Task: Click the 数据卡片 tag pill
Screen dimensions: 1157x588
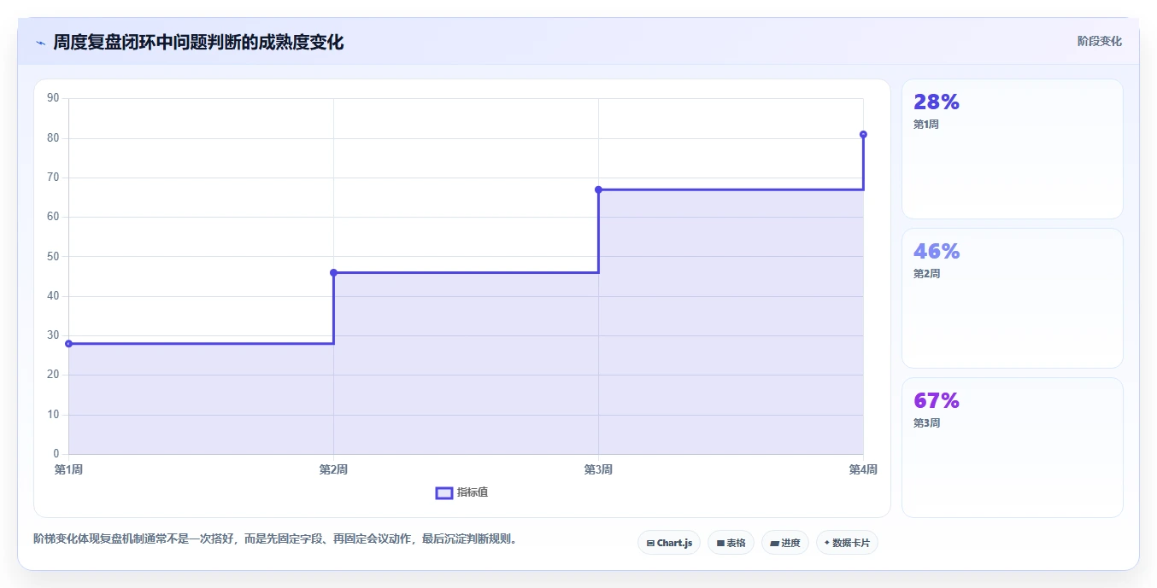Action: [847, 543]
